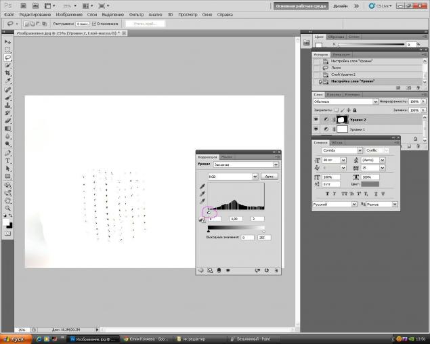Select the Horizontal Type tool
This screenshot has height=344, width=430.
click(x=7, y=160)
